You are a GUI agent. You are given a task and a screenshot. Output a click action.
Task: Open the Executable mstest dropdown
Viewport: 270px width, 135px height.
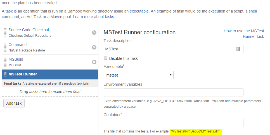coord(138,75)
